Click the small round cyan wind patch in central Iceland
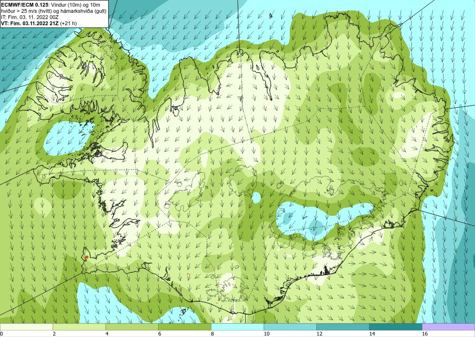This screenshot has height=337, width=475. click(256, 198)
